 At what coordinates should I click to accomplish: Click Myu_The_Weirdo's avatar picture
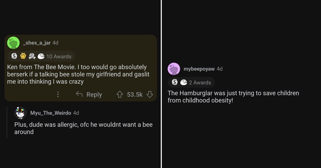tap(20, 113)
